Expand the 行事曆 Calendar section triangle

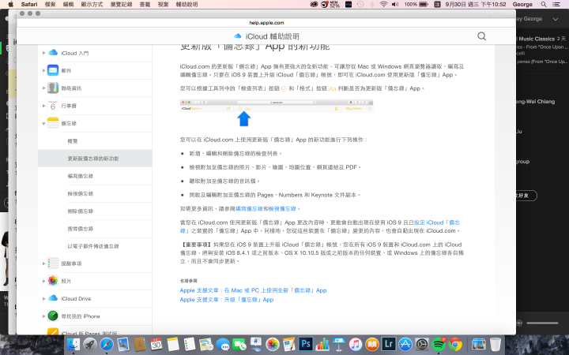coord(43,106)
